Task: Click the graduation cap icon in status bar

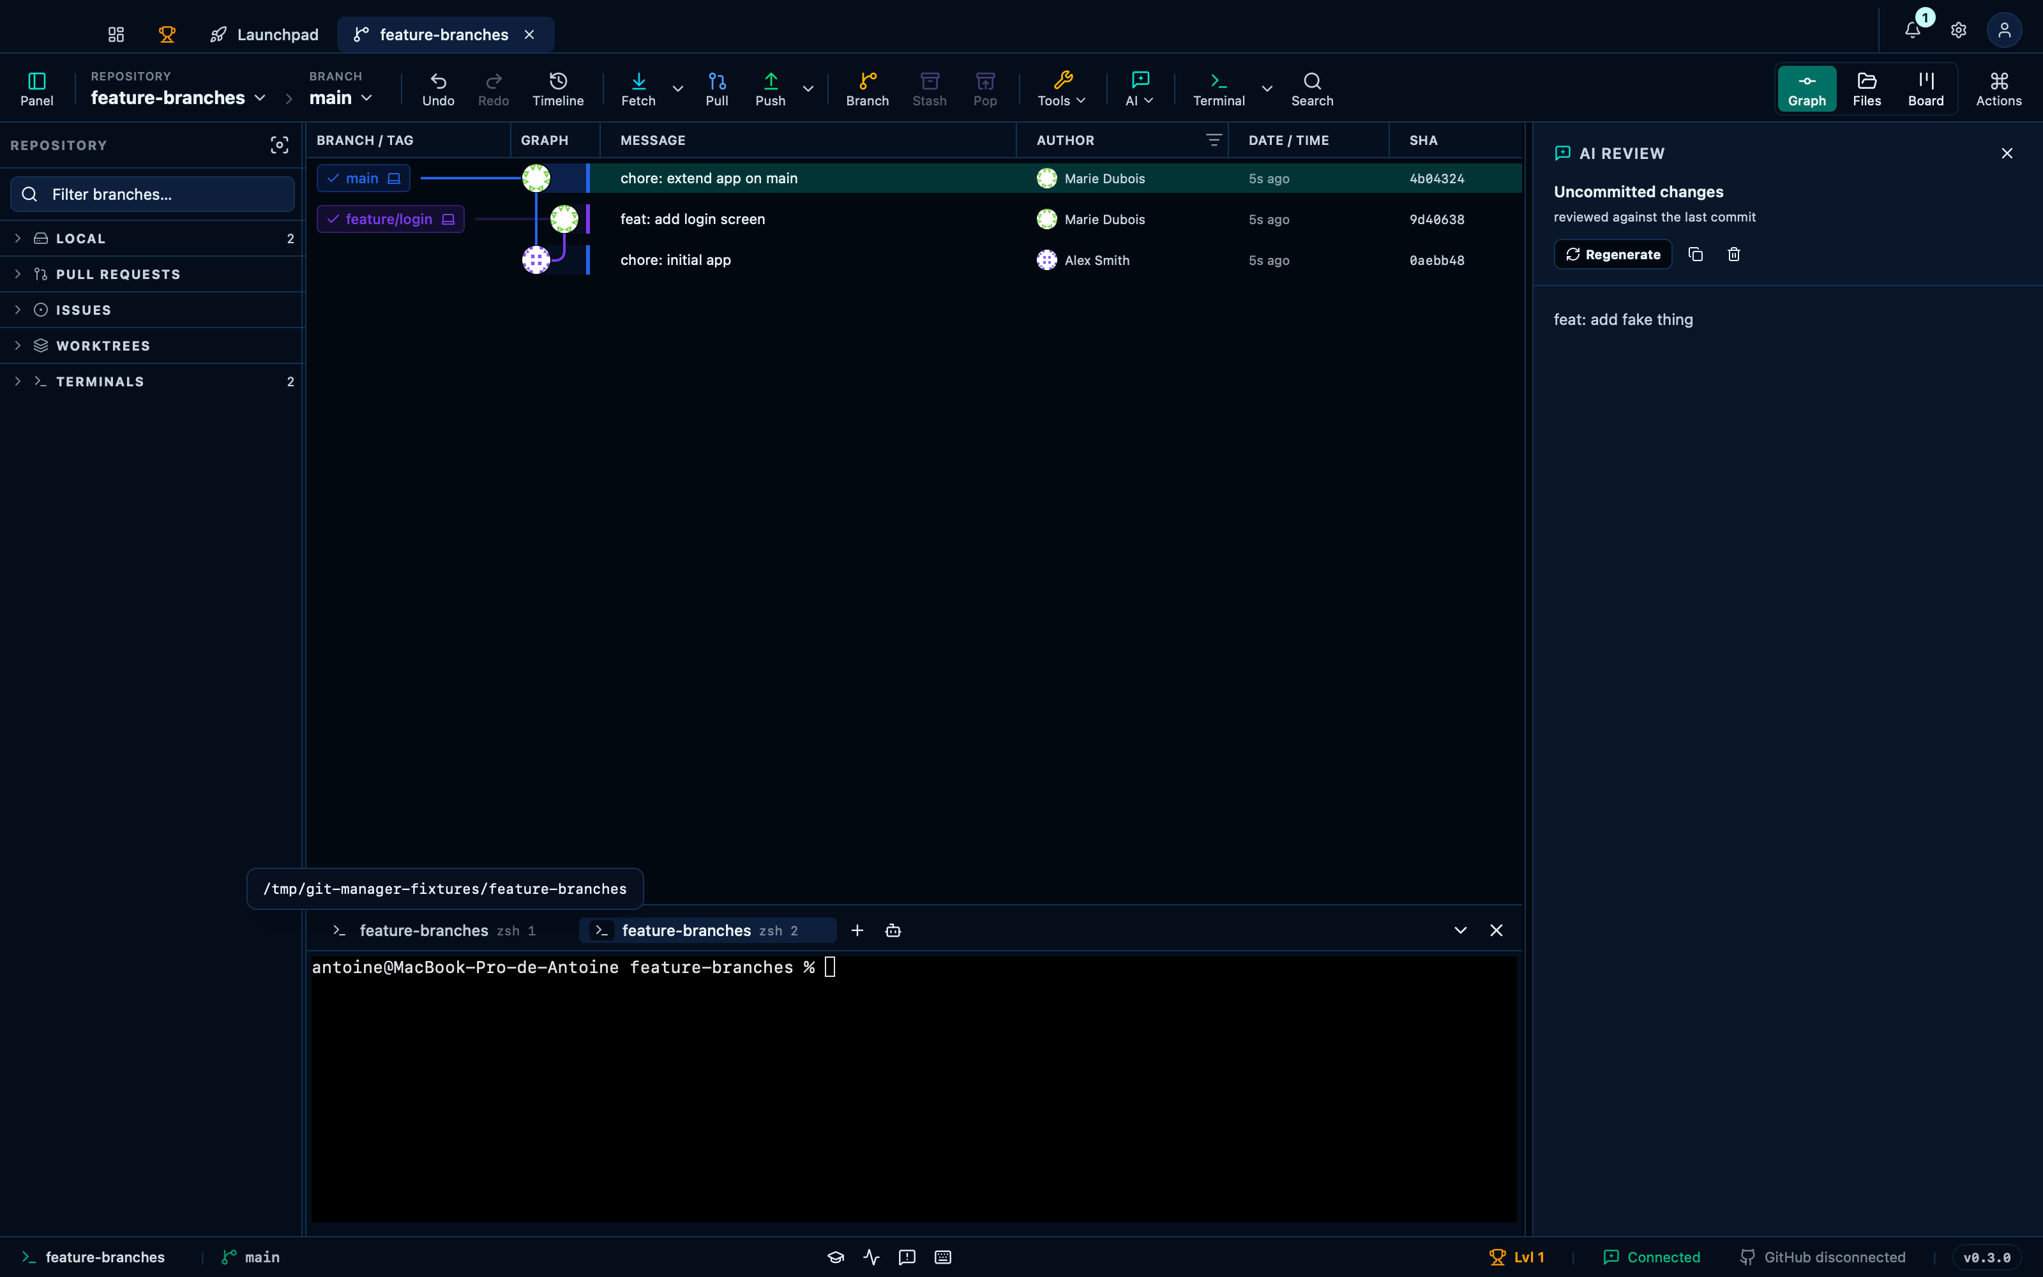Action: (836, 1258)
